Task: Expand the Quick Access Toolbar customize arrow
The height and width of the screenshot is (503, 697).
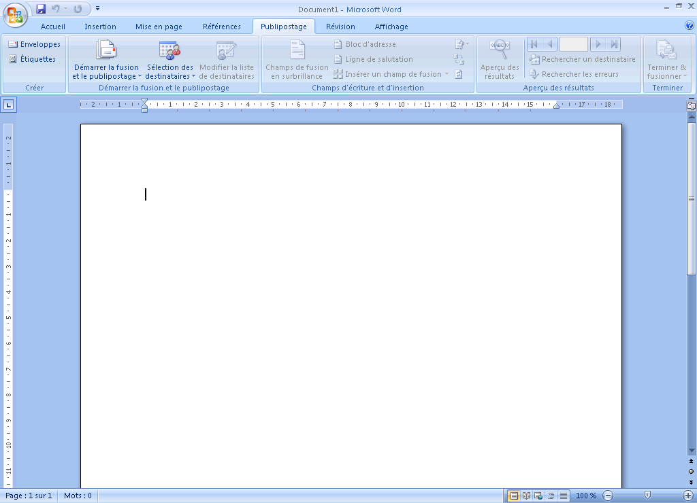Action: click(x=98, y=9)
